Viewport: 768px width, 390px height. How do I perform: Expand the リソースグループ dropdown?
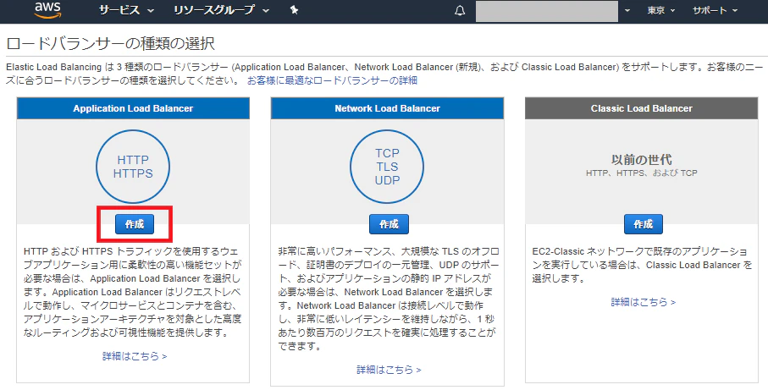(221, 10)
